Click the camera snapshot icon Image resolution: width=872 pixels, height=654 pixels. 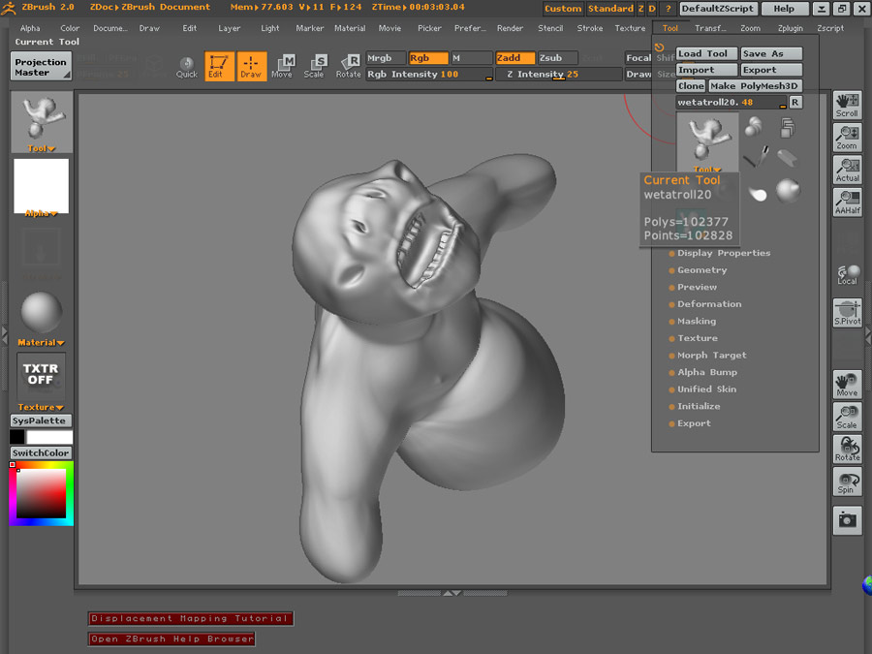[847, 520]
